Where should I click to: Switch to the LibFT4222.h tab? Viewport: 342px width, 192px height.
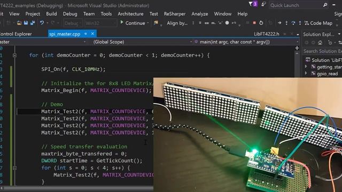click(x=267, y=34)
